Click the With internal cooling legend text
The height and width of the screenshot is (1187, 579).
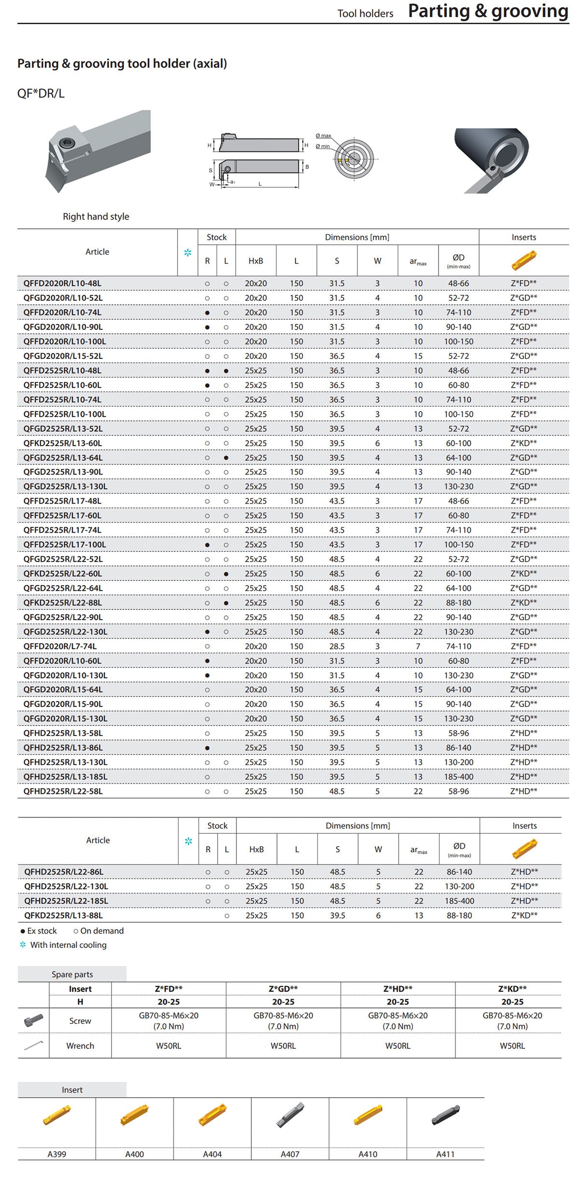(69, 945)
